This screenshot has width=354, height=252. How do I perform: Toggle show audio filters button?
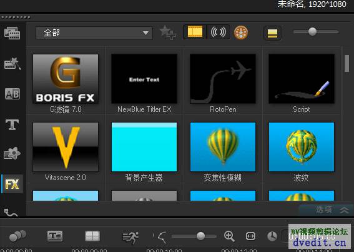point(219,32)
